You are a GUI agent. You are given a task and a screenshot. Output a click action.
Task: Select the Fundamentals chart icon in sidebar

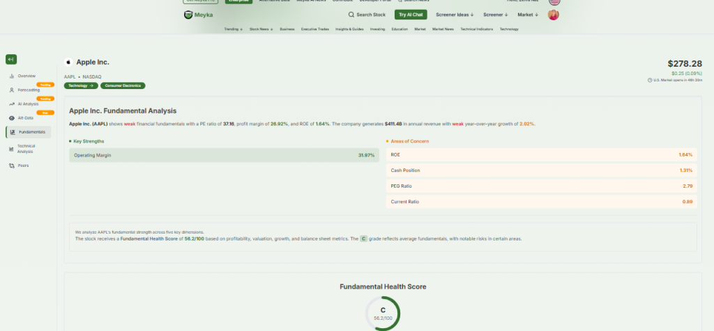13,132
